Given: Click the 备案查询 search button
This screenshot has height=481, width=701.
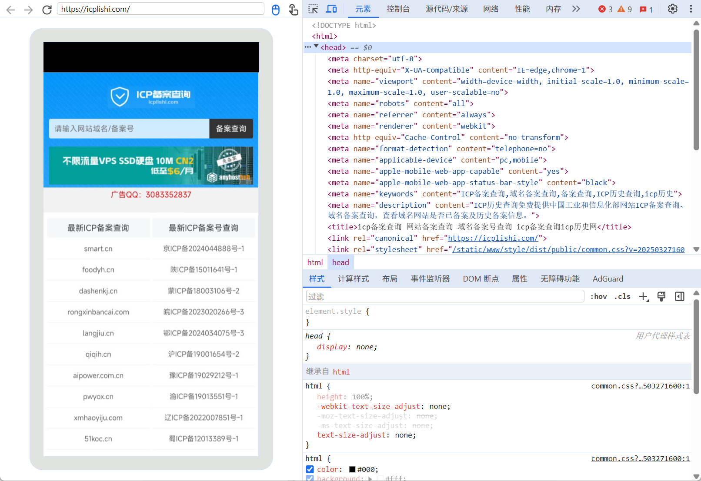Looking at the screenshot, I should [231, 129].
